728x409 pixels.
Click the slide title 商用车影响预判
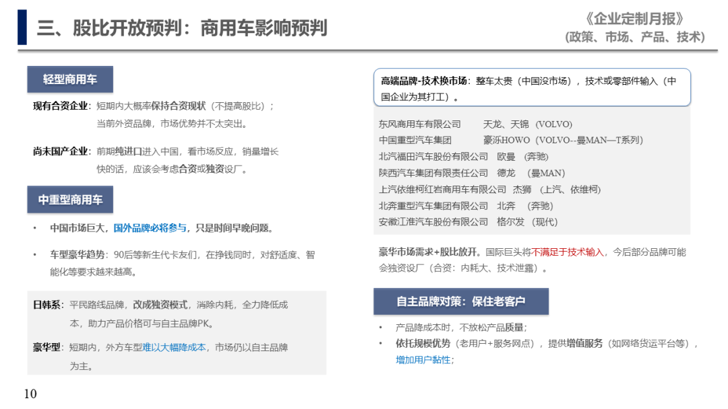[264, 28]
